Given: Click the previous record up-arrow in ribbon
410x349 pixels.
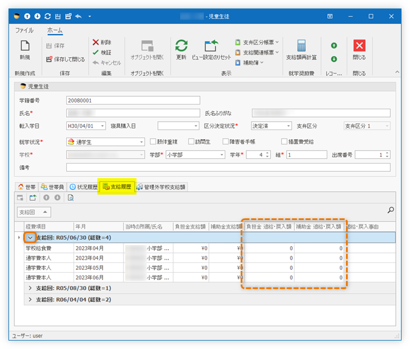Looking at the screenshot, I should [334, 45].
